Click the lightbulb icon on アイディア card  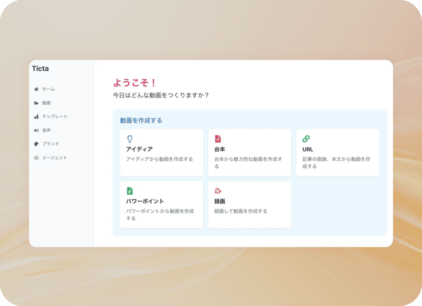pos(130,139)
